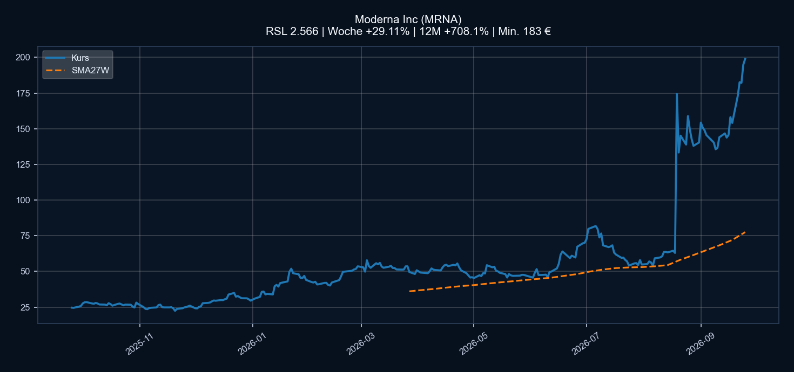Screen dimensions: 794x372
Task: Click the right end of the SMA27W line
Action: coord(745,232)
